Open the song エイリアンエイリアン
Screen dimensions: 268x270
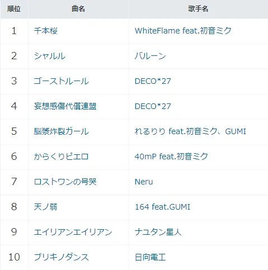tap(73, 232)
